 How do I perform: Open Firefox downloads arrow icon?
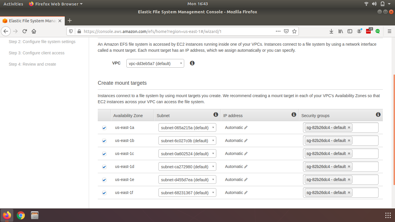click(x=331, y=31)
